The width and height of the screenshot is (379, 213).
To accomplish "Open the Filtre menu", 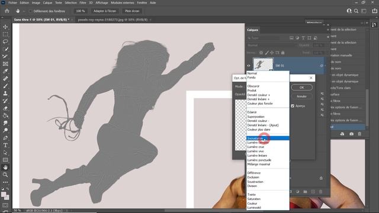I will point(83,2).
